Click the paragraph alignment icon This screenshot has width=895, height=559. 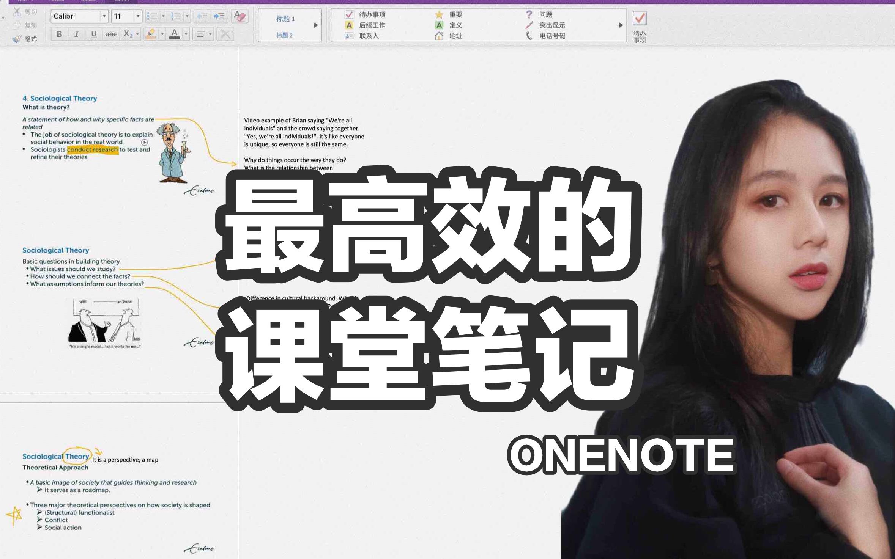pyautogui.click(x=201, y=34)
